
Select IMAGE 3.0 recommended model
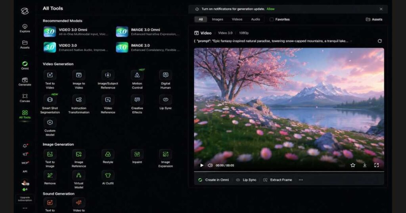pyautogui.click(x=148, y=47)
